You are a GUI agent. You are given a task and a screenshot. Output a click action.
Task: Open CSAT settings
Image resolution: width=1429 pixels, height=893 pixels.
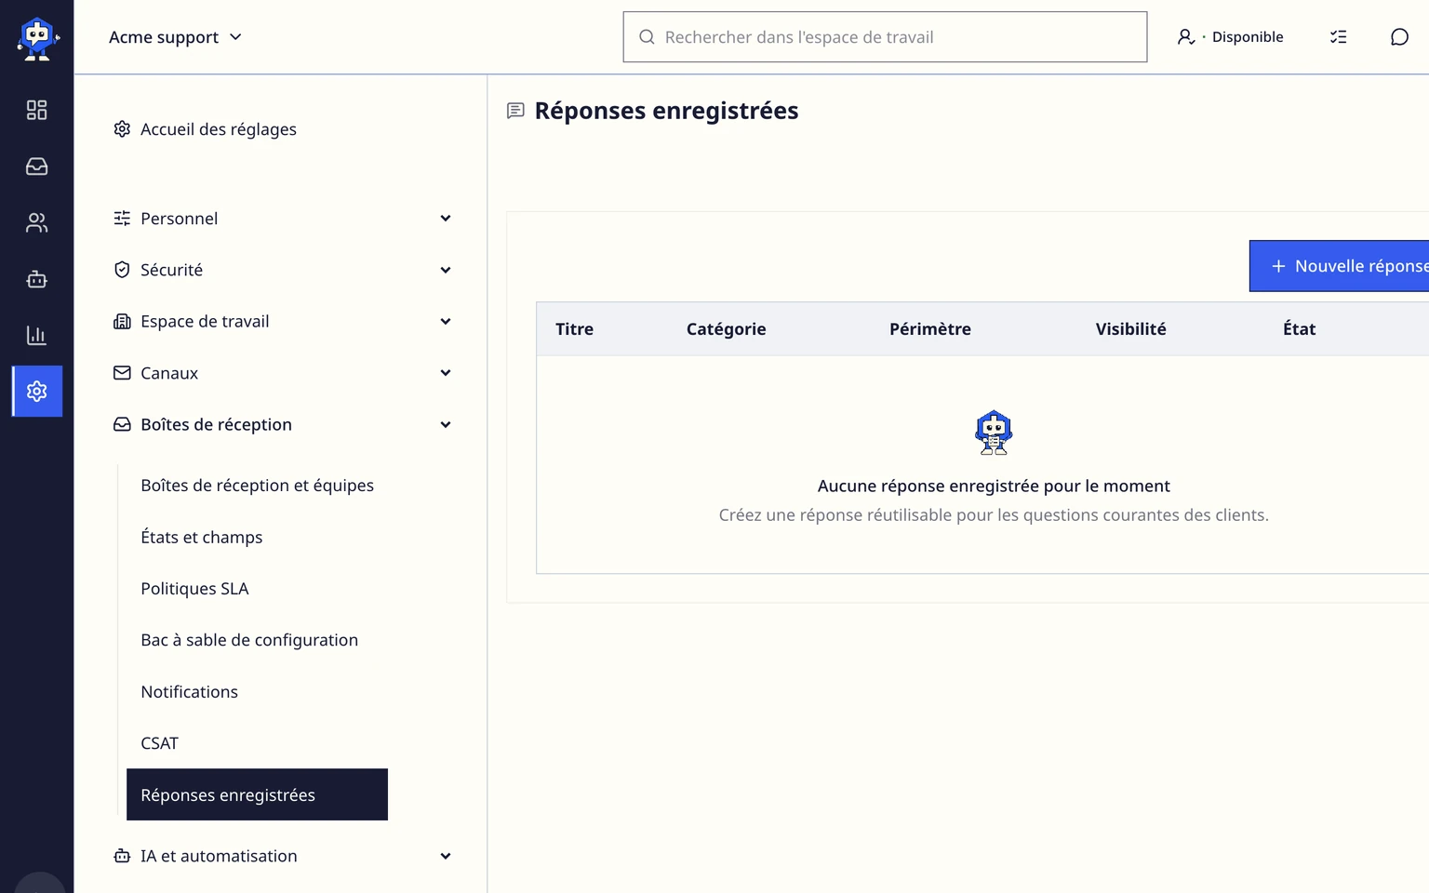click(257, 743)
